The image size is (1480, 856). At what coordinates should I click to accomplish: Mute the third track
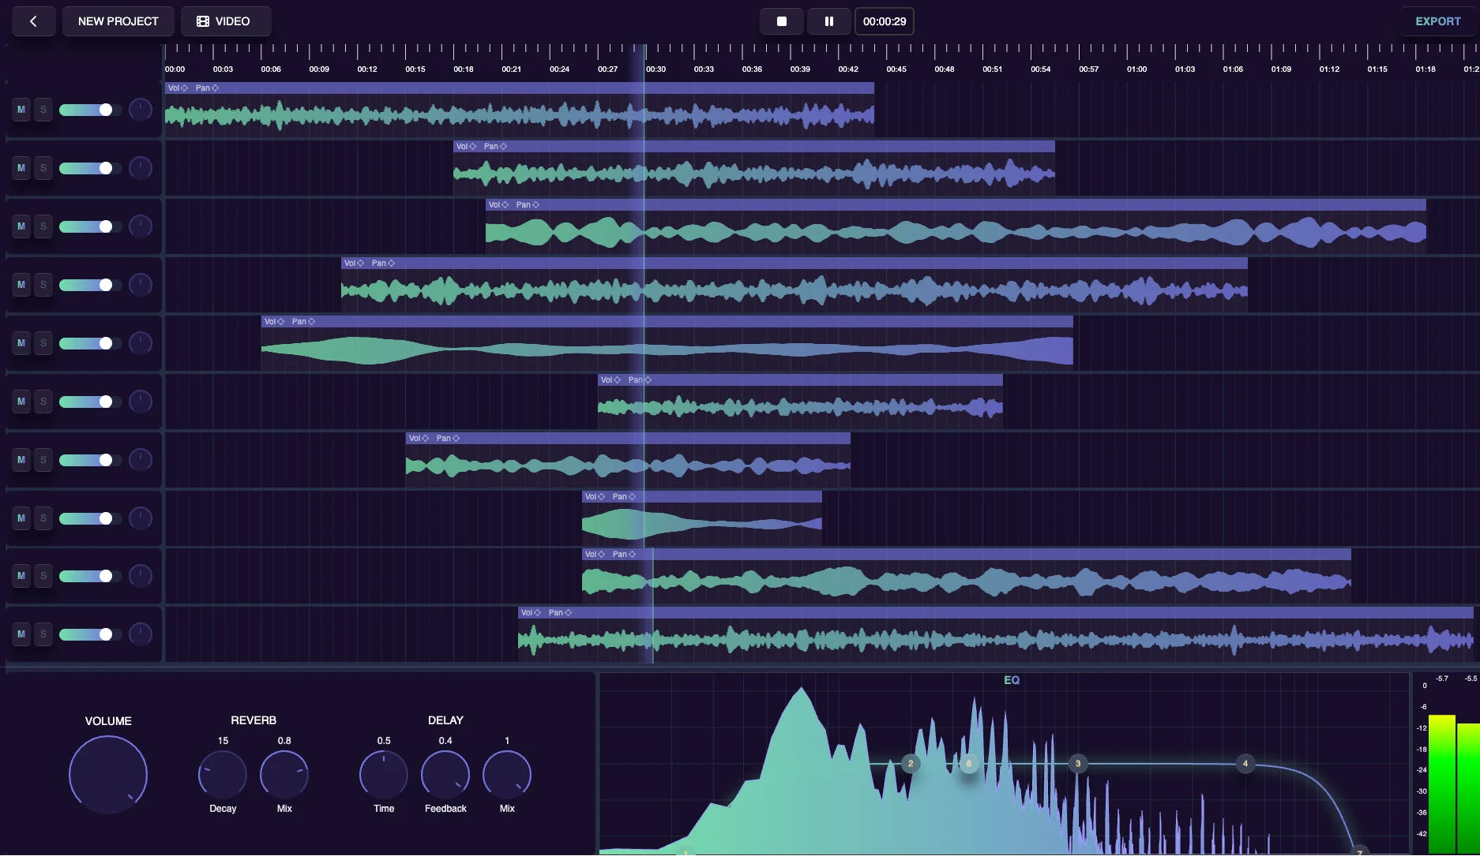pyautogui.click(x=21, y=226)
